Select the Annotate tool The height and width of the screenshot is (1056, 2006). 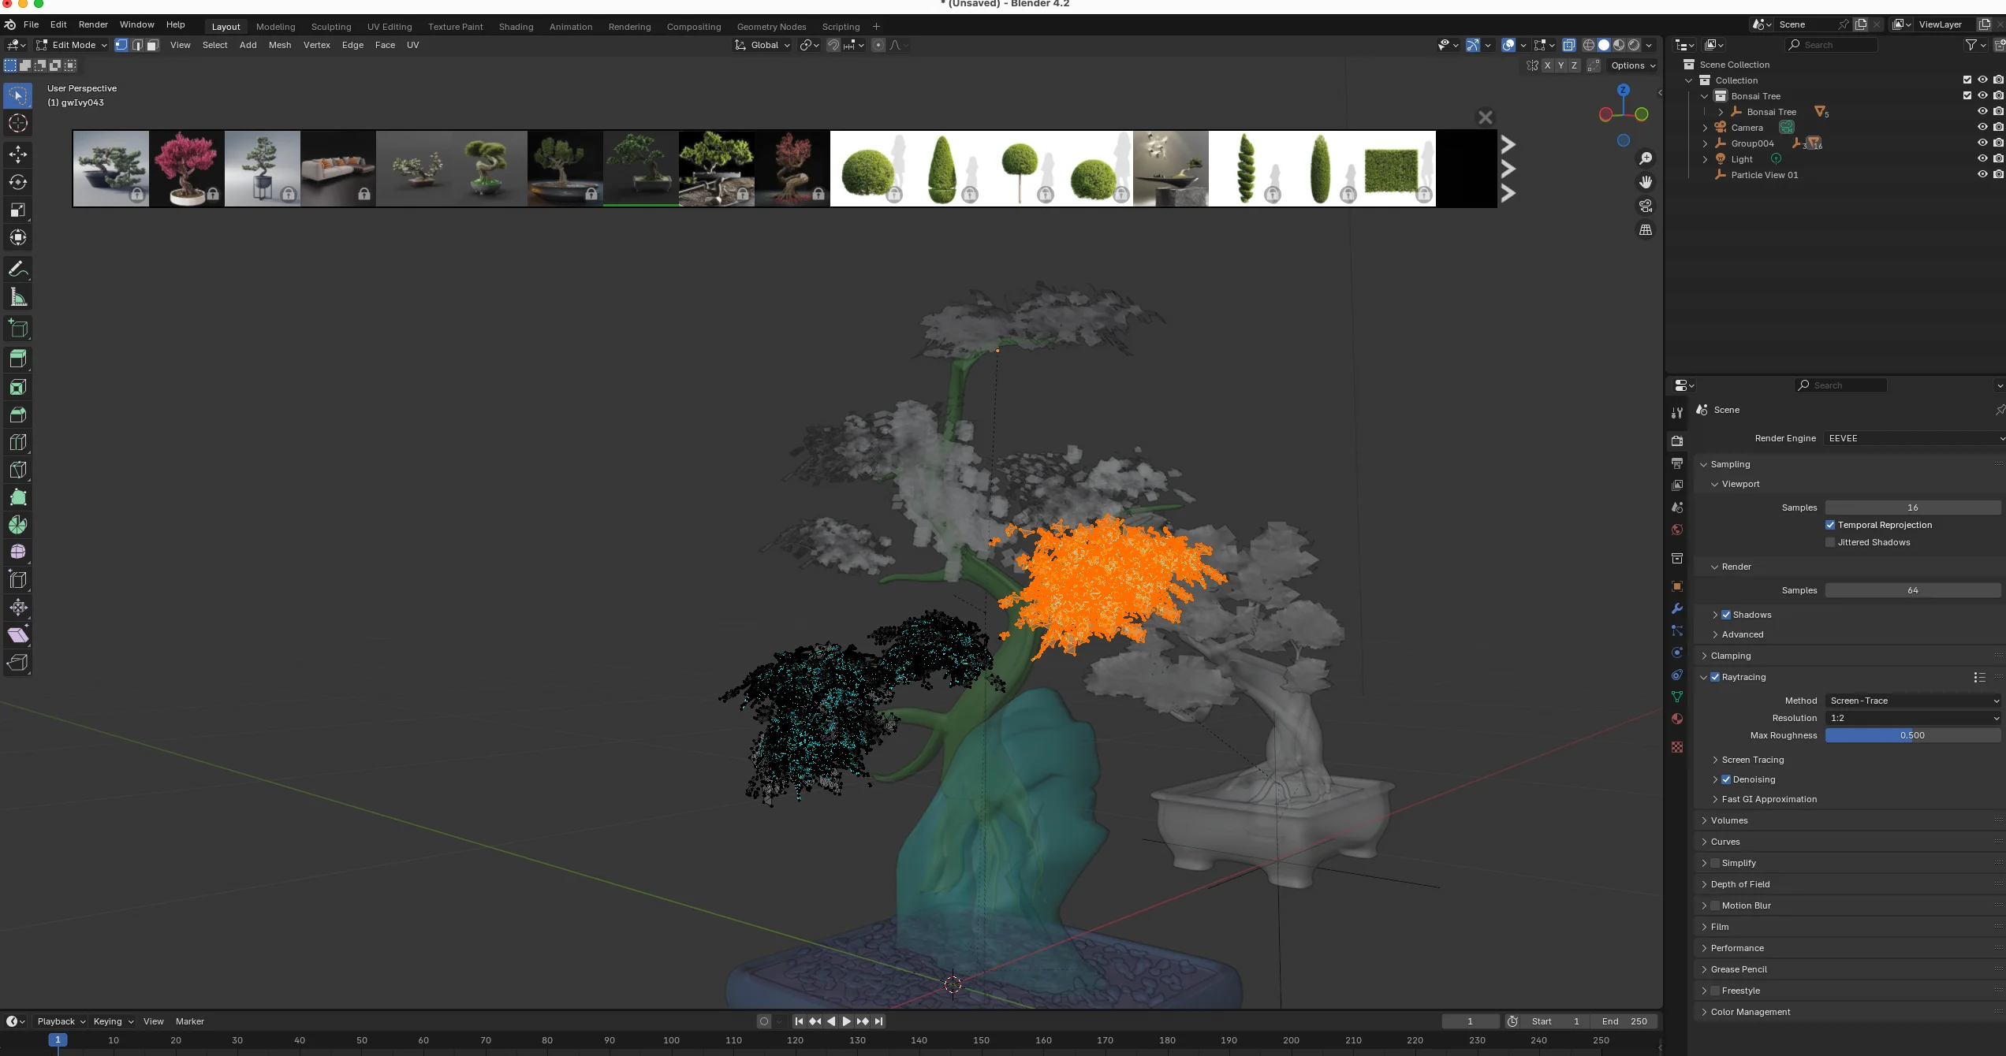point(18,270)
